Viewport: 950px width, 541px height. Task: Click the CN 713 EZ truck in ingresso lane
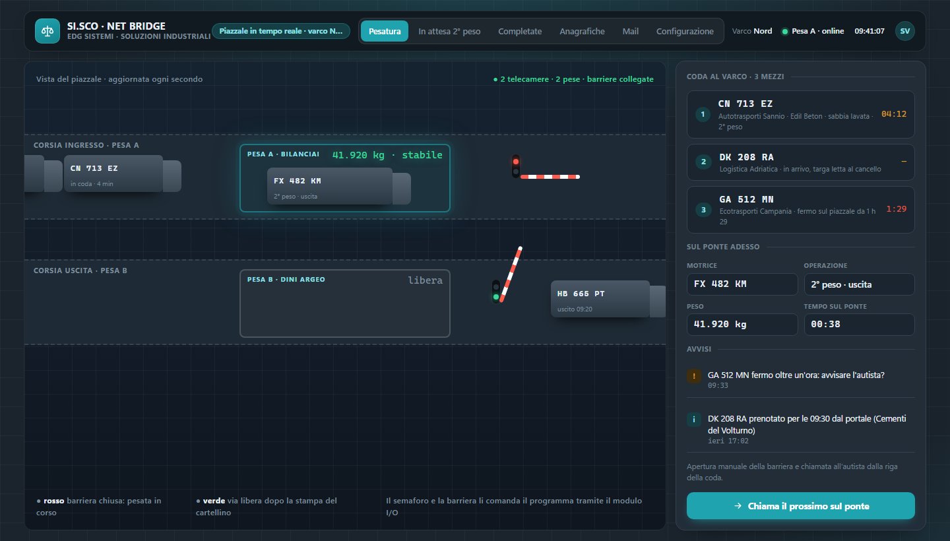(x=122, y=174)
